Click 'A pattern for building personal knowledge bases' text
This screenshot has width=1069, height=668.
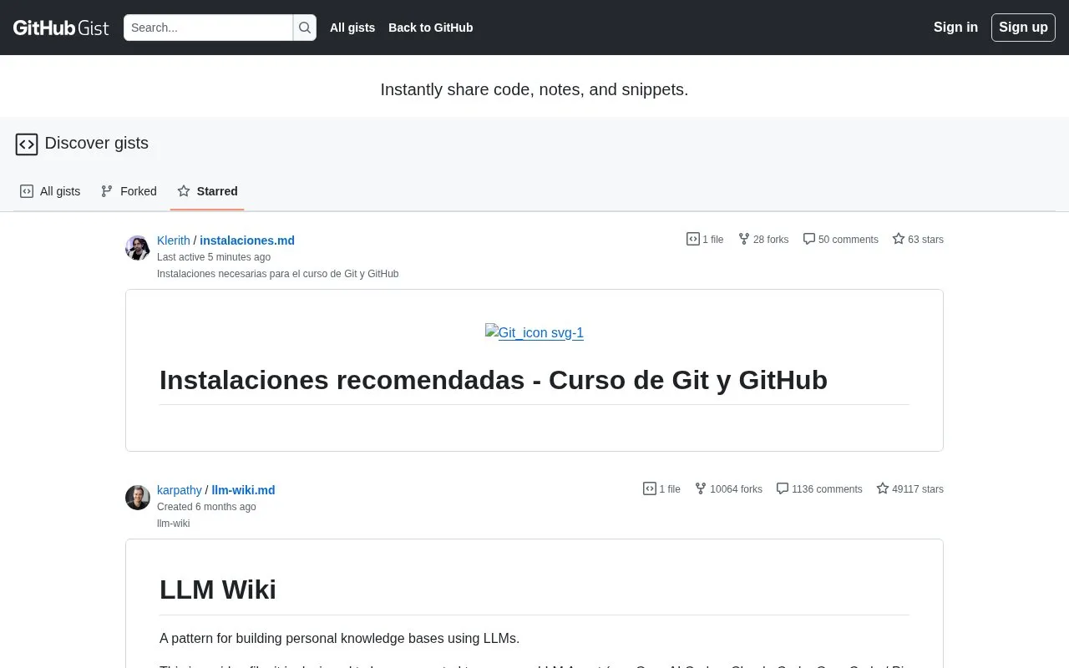click(339, 639)
